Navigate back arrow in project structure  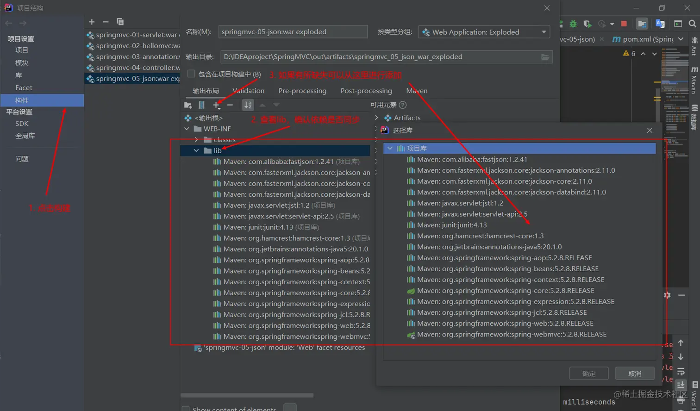(9, 23)
